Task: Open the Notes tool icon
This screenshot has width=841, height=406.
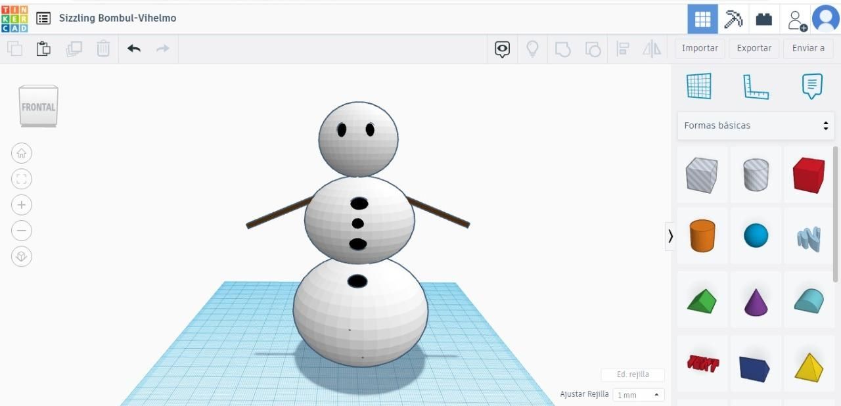Action: (812, 86)
